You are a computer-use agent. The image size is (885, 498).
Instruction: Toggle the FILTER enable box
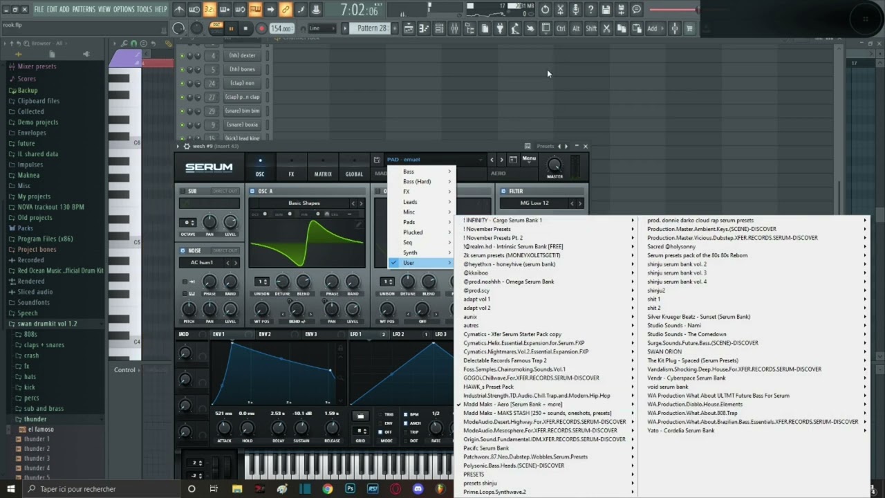pyautogui.click(x=502, y=192)
